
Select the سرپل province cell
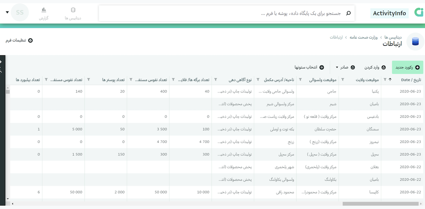(360, 154)
